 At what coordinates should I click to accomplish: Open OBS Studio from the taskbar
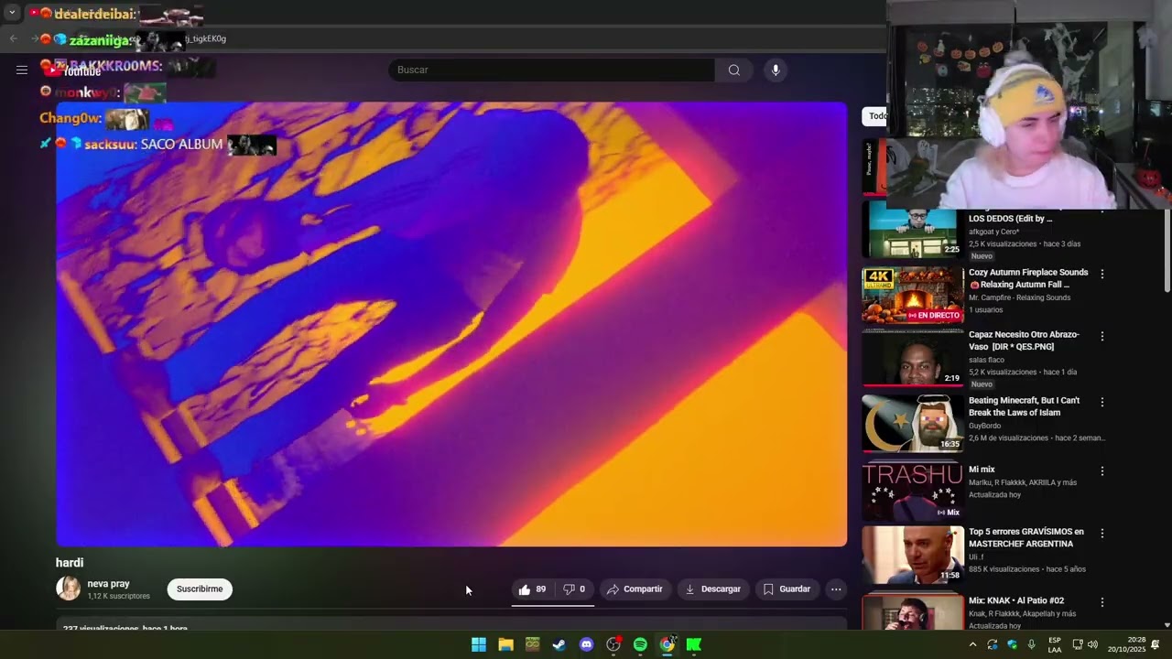click(x=613, y=644)
